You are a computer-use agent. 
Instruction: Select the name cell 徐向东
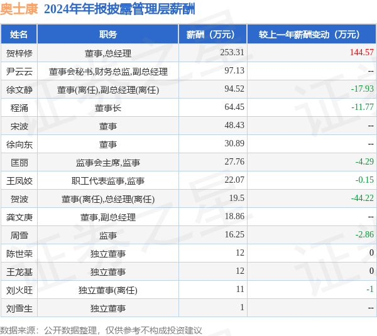tap(19, 144)
